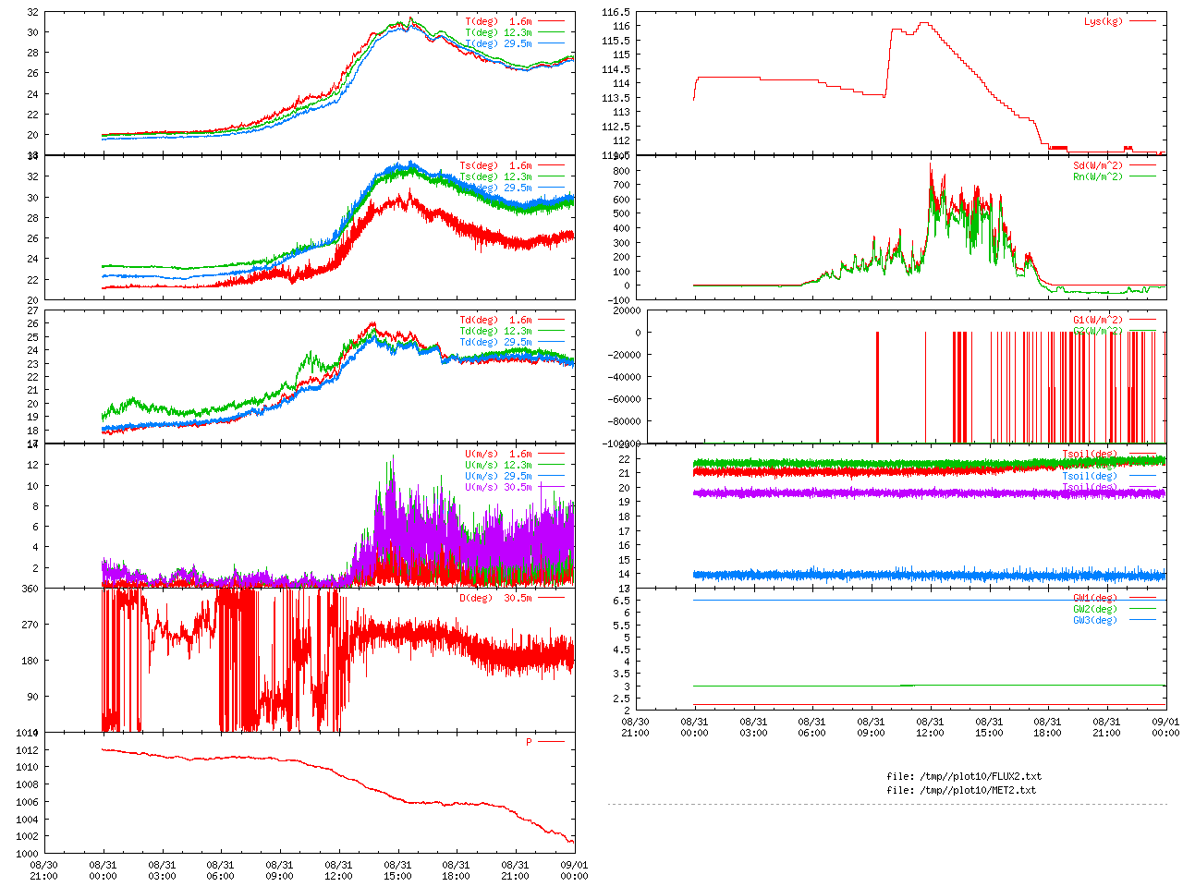Screen dimensions: 1183x887
Task: Select the green Rn(W/m^2) legend entry
Action: point(1097,176)
